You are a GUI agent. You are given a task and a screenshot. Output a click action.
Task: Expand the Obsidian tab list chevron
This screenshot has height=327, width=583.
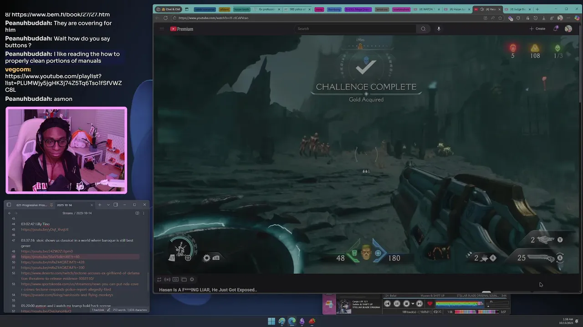click(108, 205)
